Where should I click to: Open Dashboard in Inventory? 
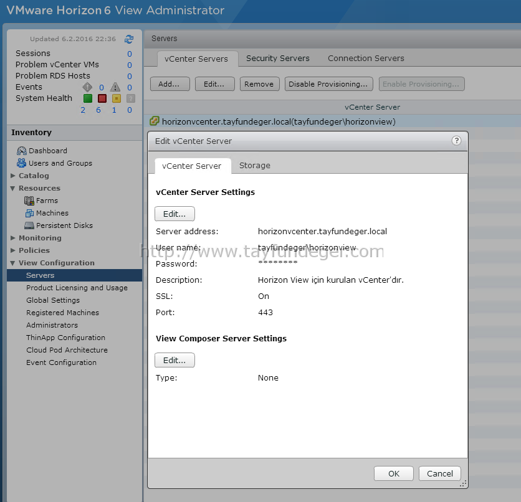48,151
